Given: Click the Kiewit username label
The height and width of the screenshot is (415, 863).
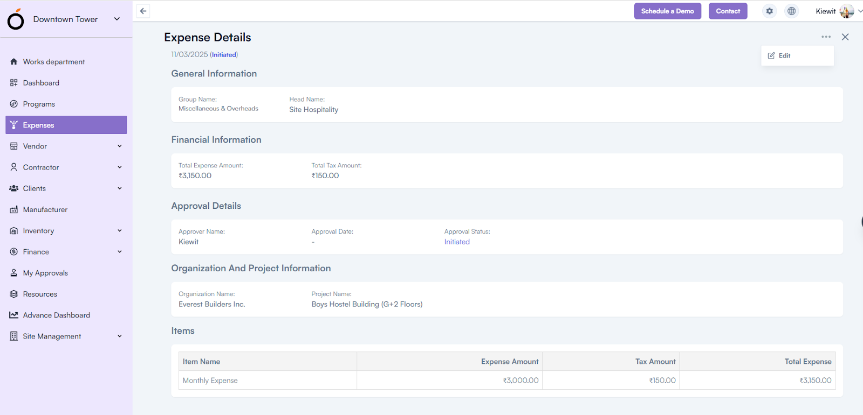Looking at the screenshot, I should pyautogui.click(x=825, y=11).
